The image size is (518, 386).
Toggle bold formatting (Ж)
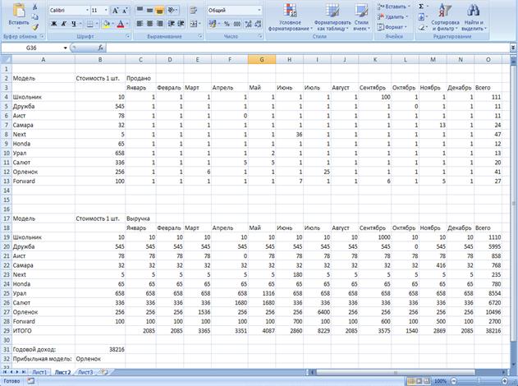(53, 24)
